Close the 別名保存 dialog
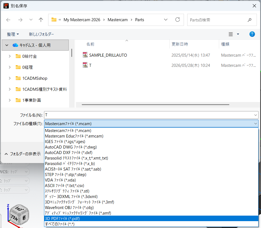 (x=254, y=6)
